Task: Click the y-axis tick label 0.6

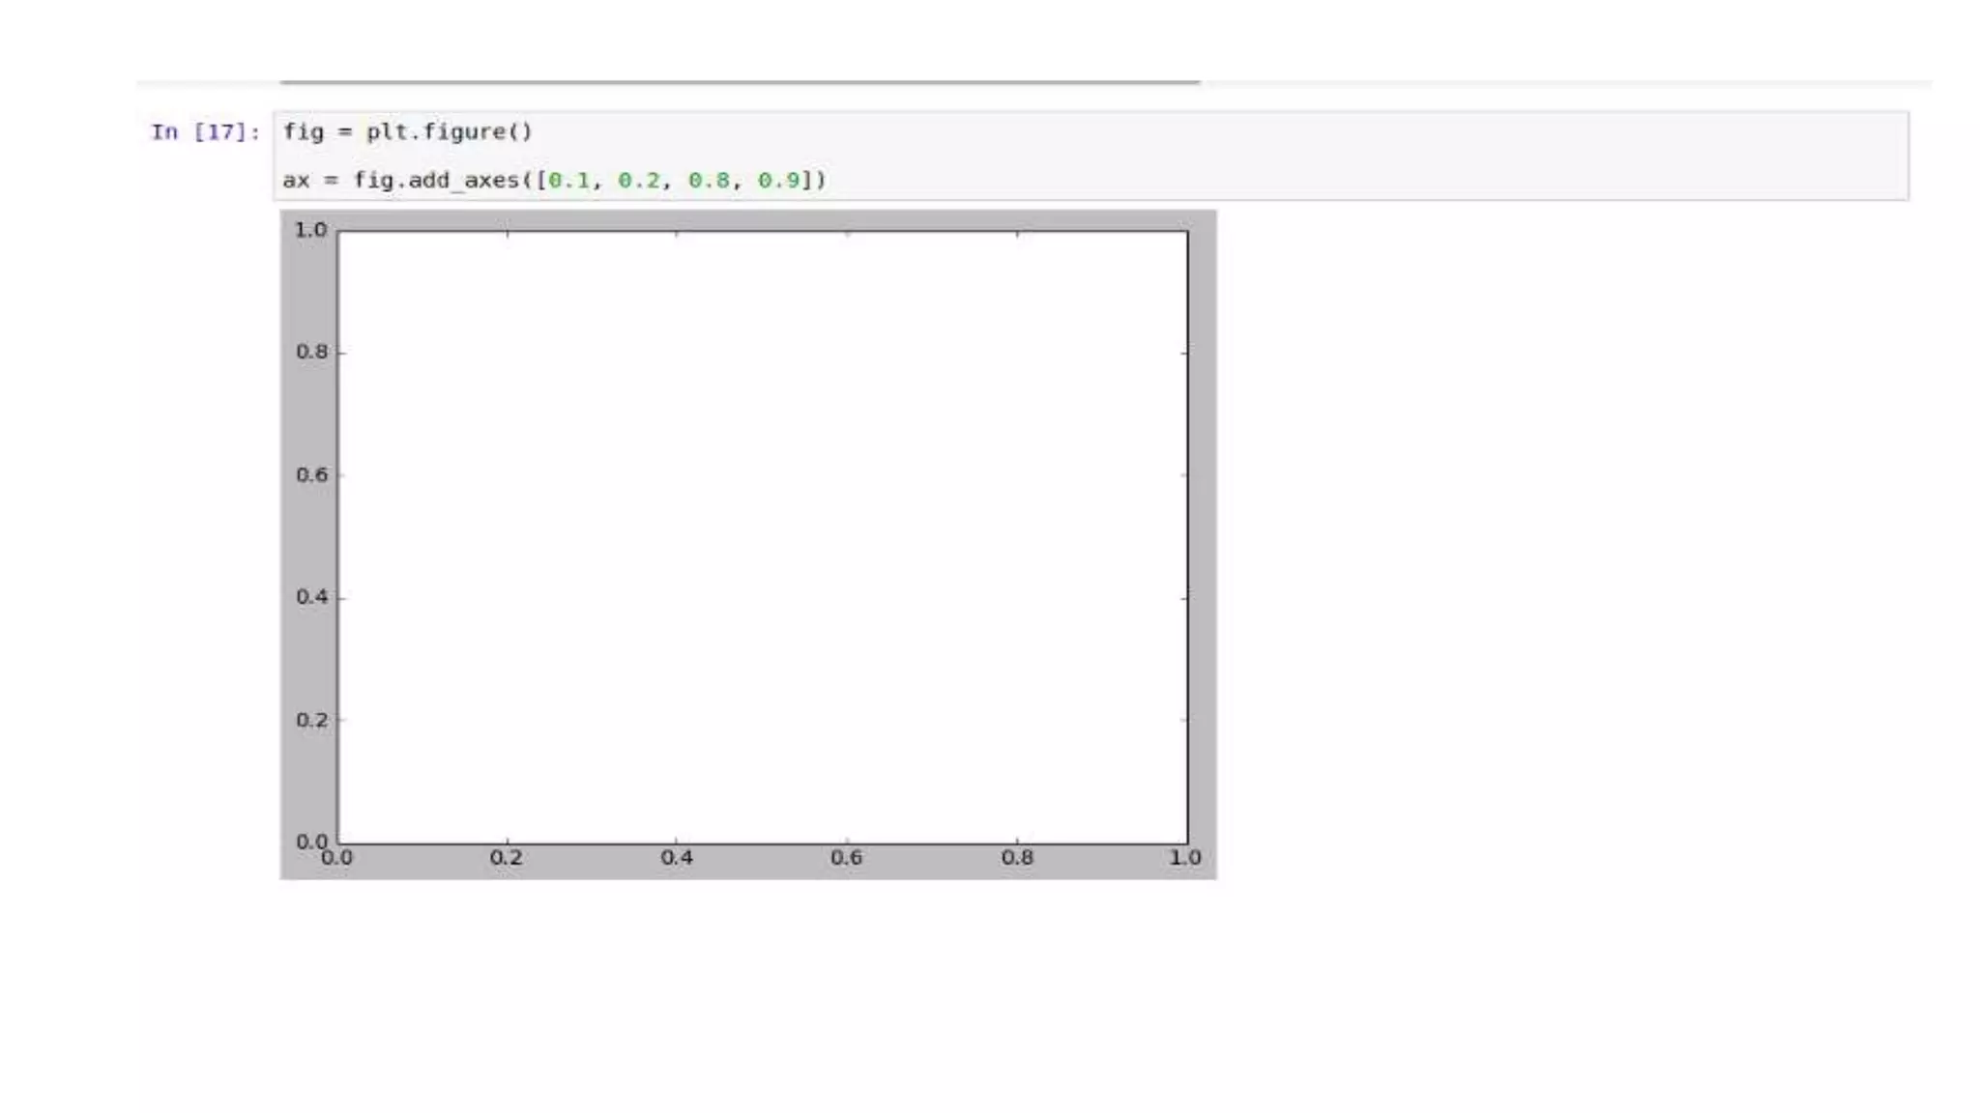Action: click(311, 474)
